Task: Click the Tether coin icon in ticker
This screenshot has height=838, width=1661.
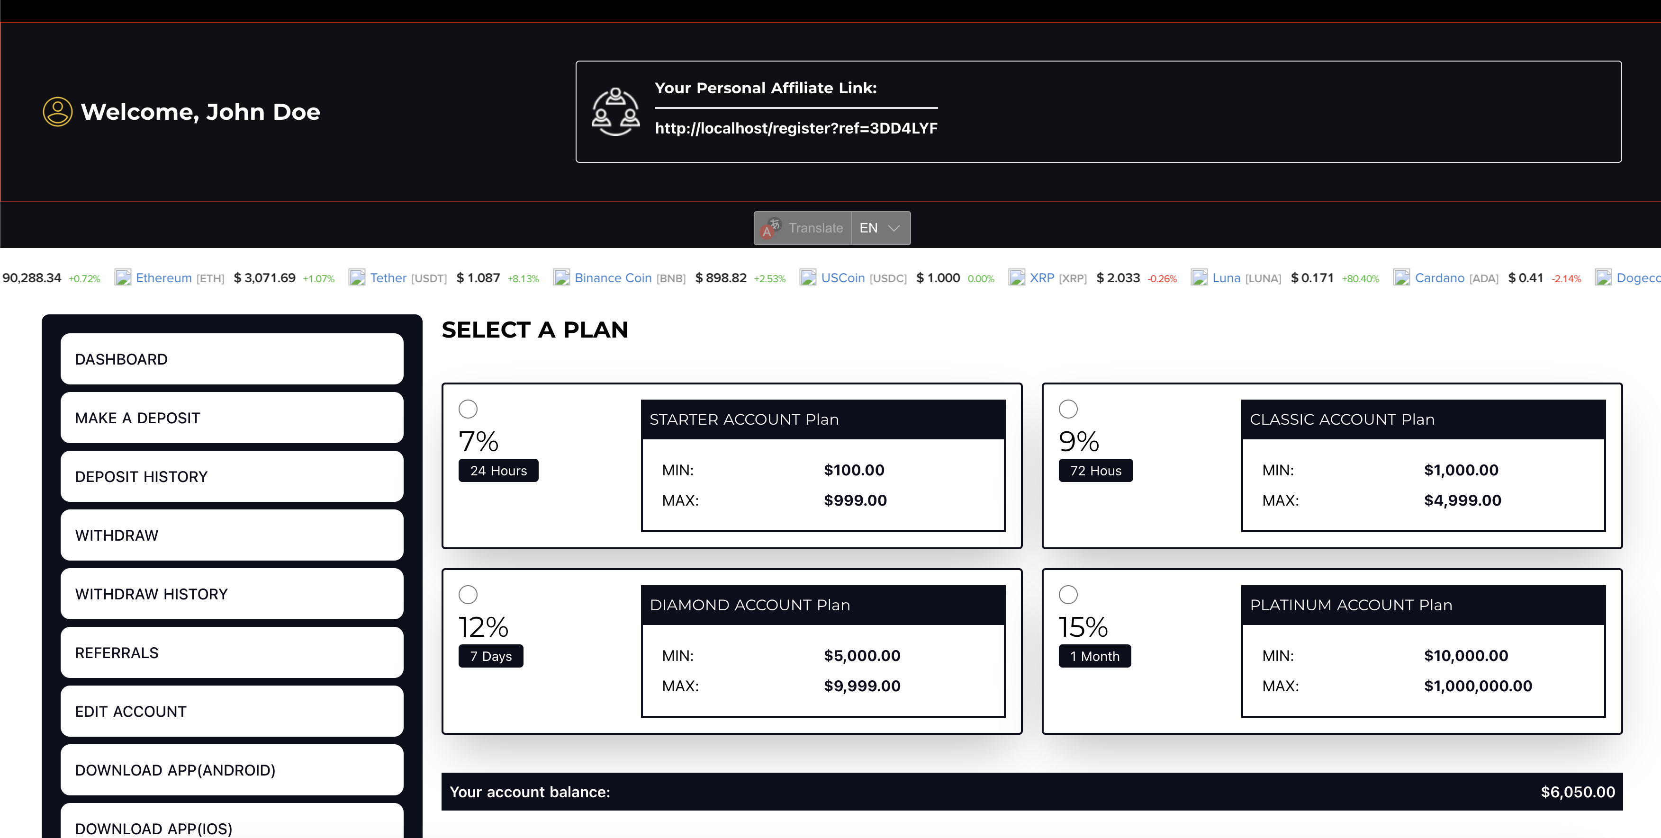Action: tap(357, 278)
